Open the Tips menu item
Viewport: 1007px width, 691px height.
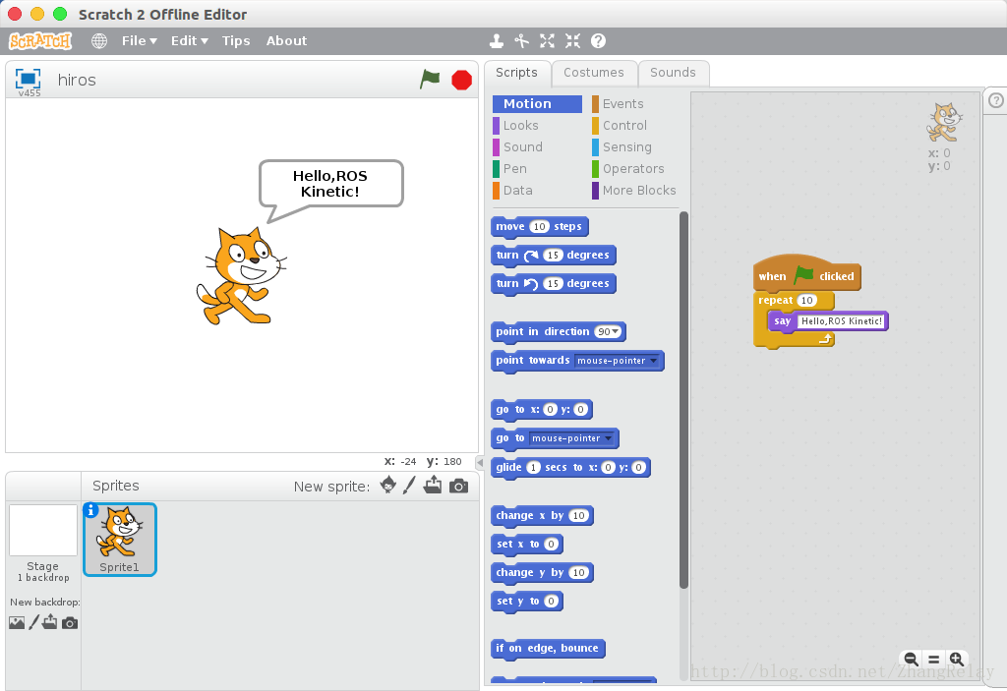[x=236, y=41]
